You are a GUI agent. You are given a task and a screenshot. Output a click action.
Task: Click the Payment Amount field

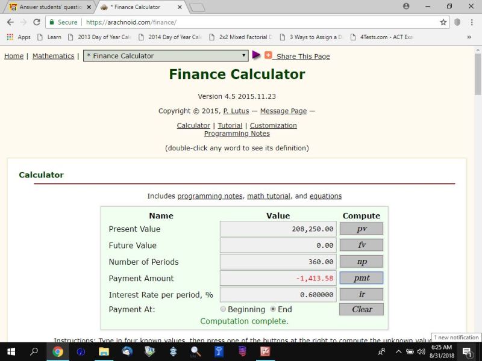(278, 278)
